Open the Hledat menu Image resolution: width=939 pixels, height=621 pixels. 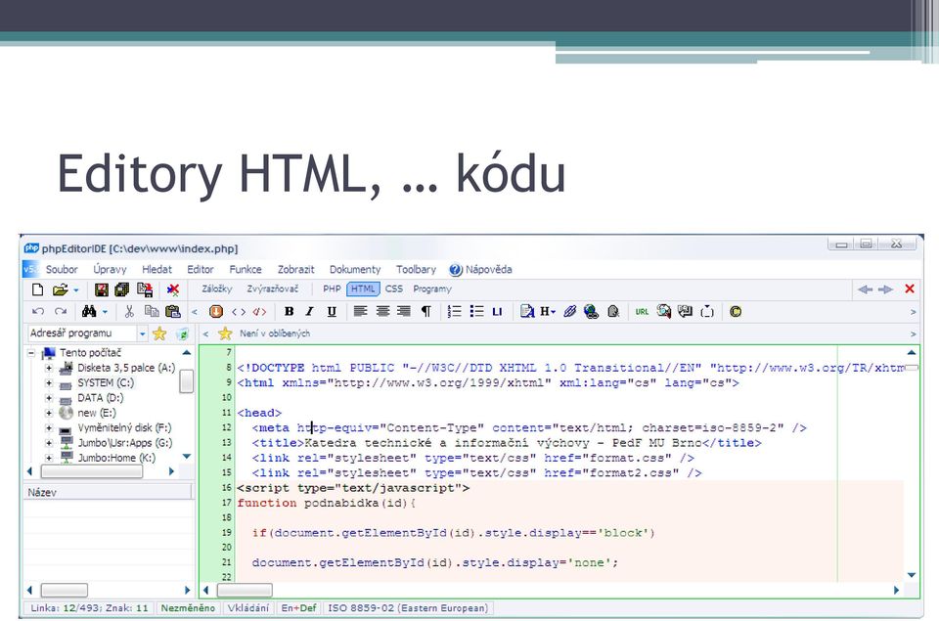tap(156, 270)
